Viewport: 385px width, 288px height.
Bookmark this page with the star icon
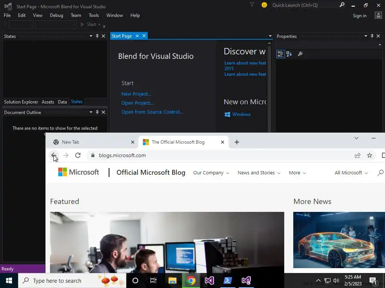point(370,155)
